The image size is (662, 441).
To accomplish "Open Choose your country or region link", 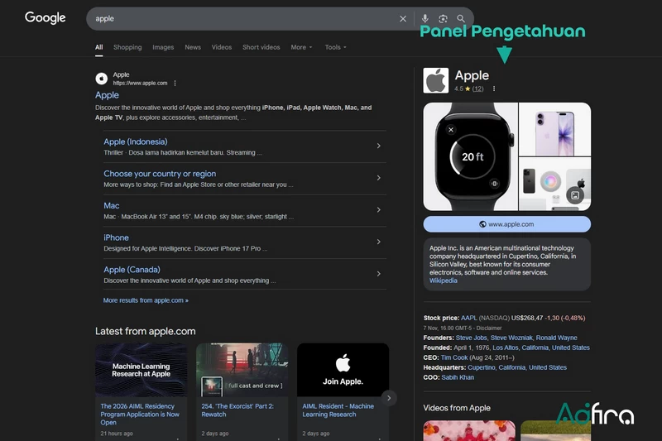I will pyautogui.click(x=160, y=174).
